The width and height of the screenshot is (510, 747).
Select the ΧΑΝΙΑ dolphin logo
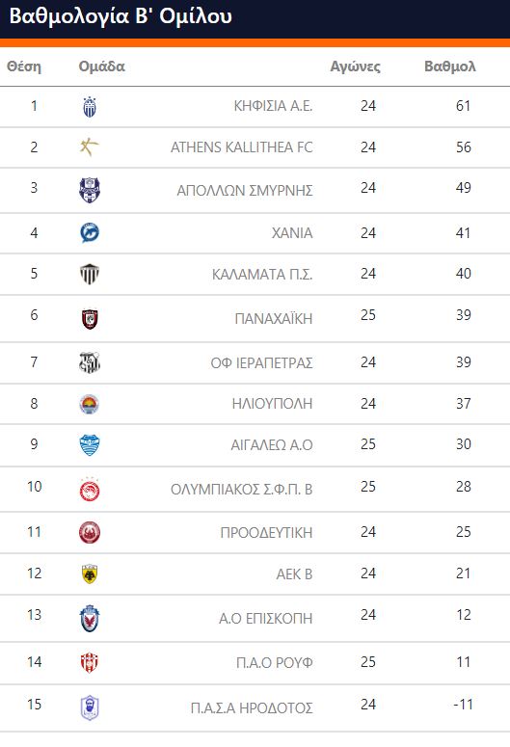coord(90,233)
